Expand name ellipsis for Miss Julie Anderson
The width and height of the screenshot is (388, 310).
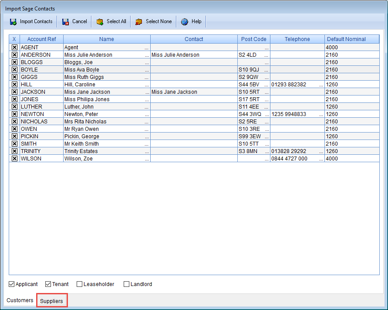[147, 55]
